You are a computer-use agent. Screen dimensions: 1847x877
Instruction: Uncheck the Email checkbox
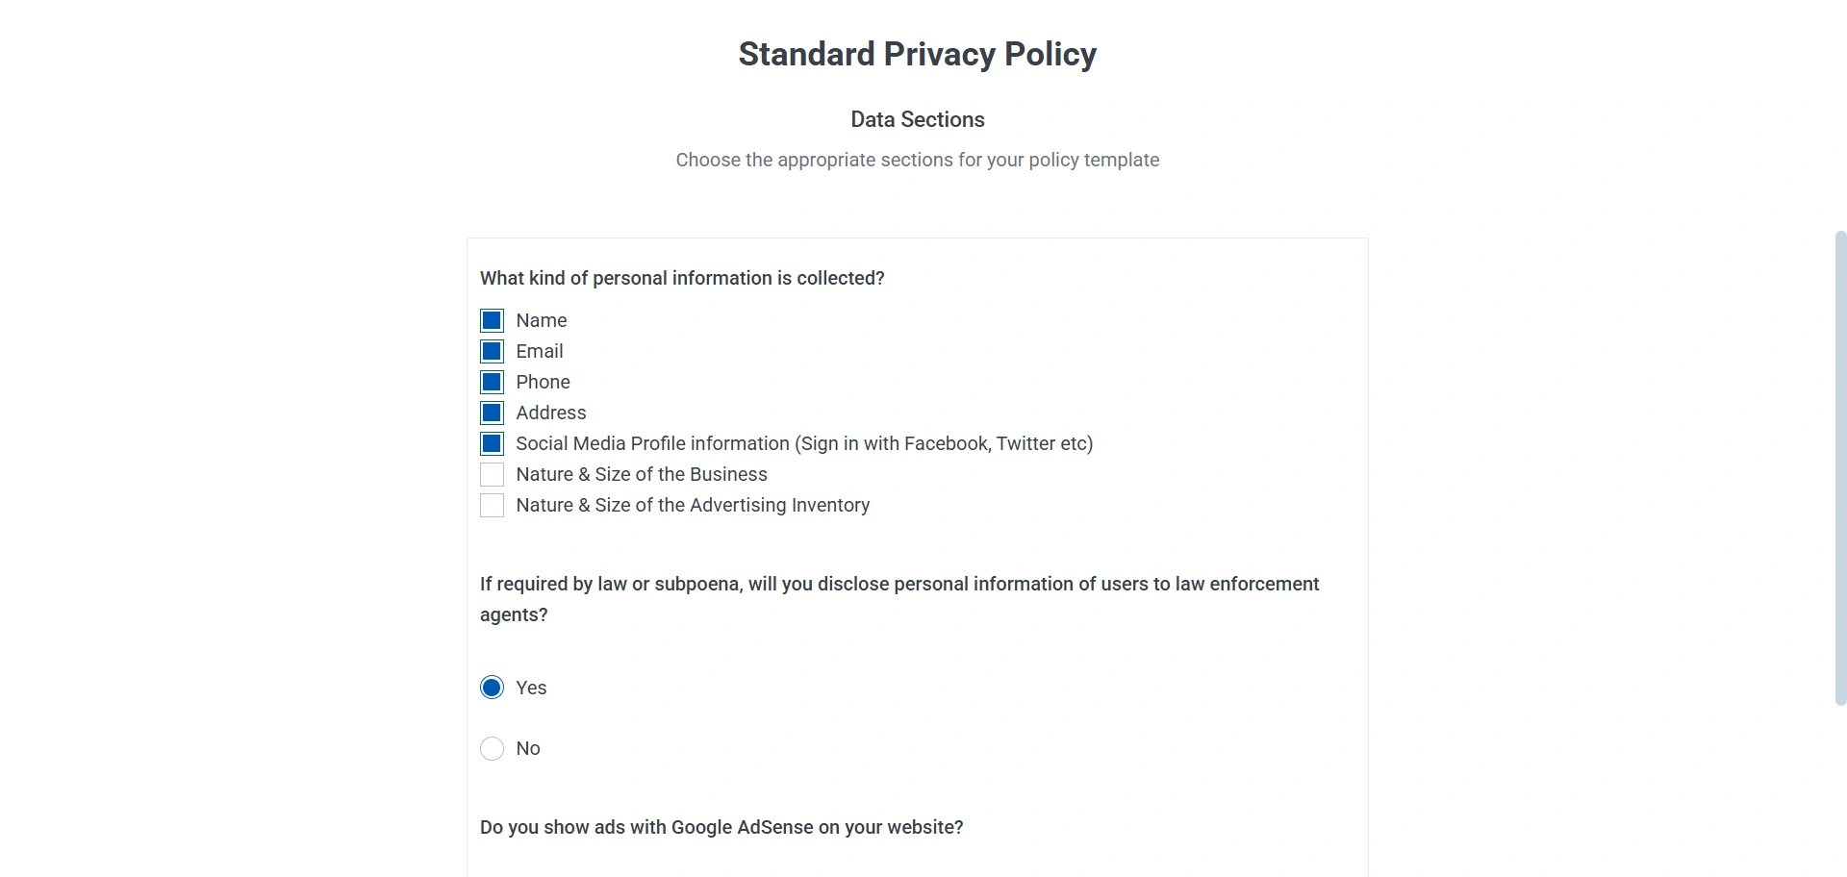pos(492,351)
